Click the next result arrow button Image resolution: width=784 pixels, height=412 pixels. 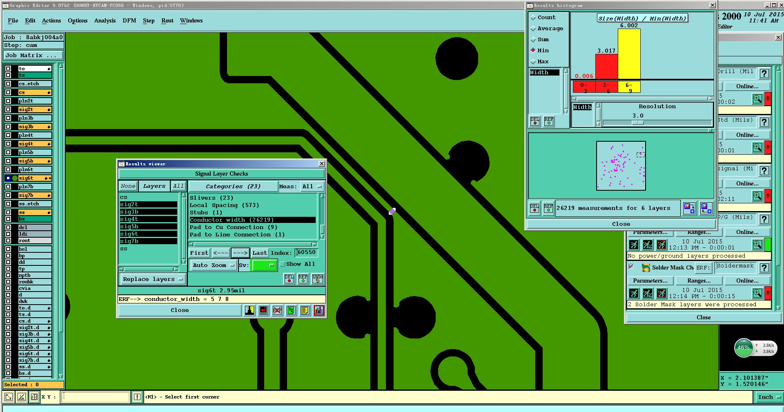click(240, 253)
